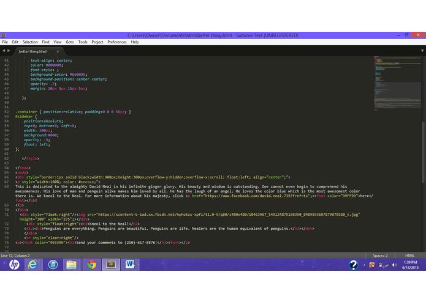Viewport: 426px width, 302px height.
Task: Open the Tools menu
Action: click(x=83, y=42)
